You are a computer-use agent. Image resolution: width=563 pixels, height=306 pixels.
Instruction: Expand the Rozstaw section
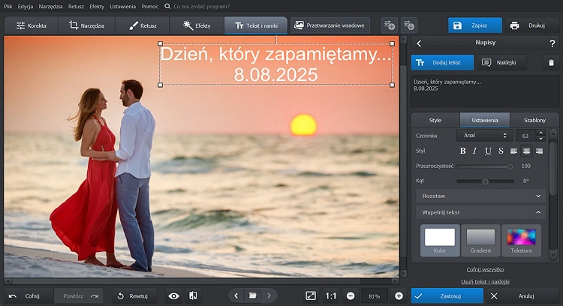[481, 196]
